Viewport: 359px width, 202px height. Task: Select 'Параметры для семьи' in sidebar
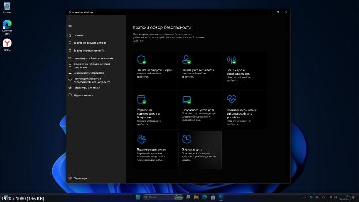96,88
